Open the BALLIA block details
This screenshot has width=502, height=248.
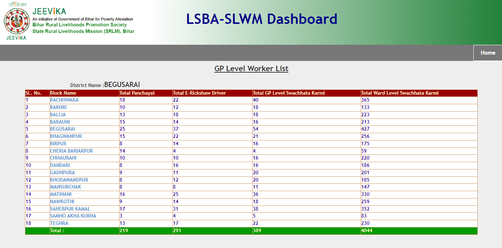[x=57, y=114]
